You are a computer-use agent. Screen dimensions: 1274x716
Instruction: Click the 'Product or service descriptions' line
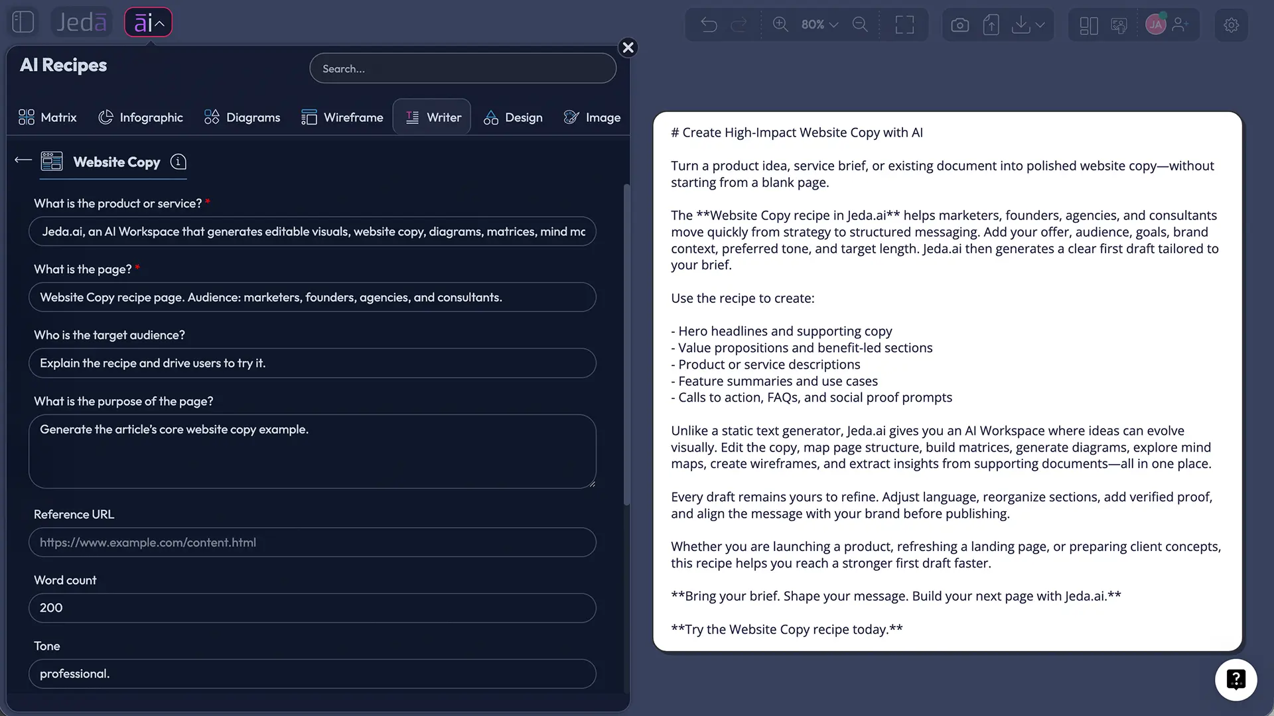[766, 364]
